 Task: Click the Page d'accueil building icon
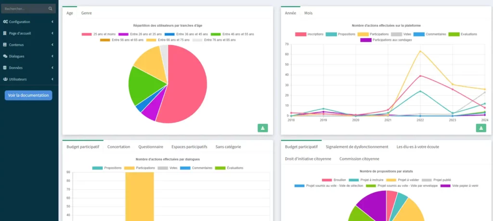click(5, 33)
